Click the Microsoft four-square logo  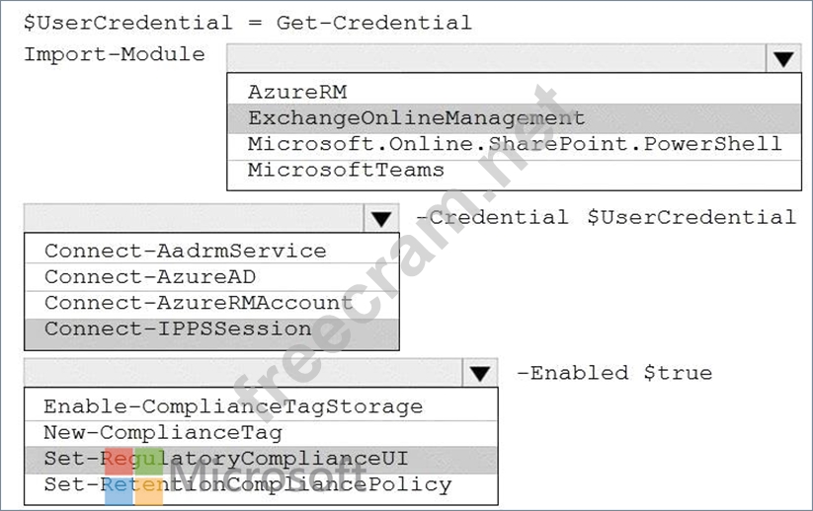(x=133, y=477)
